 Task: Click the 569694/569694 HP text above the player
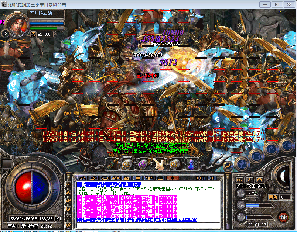(x=148, y=55)
